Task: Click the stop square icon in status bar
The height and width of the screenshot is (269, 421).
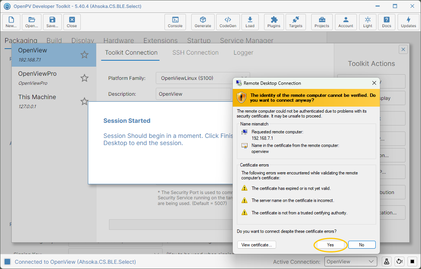Action: coord(412,261)
